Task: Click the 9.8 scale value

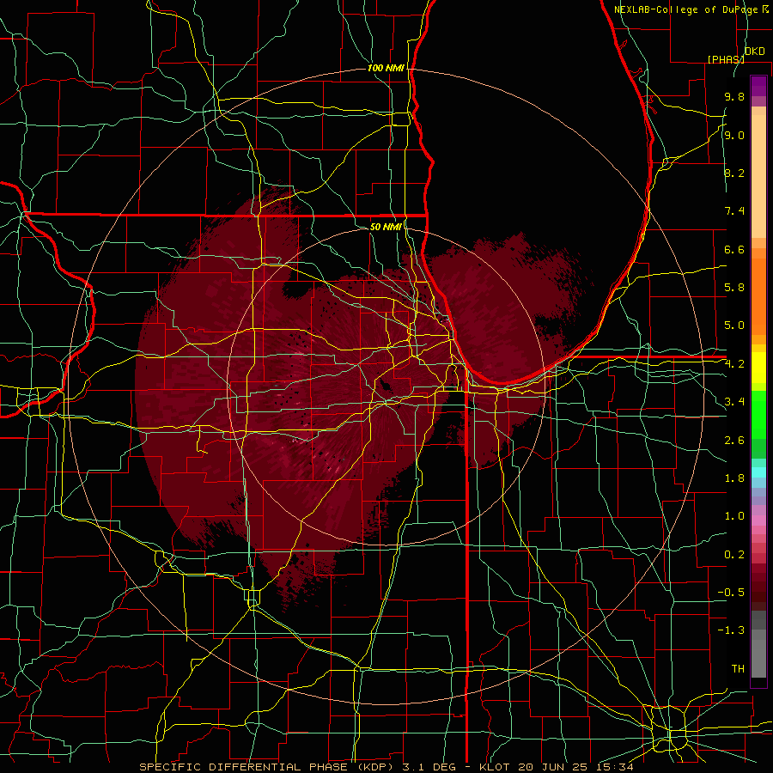Action: [x=734, y=96]
